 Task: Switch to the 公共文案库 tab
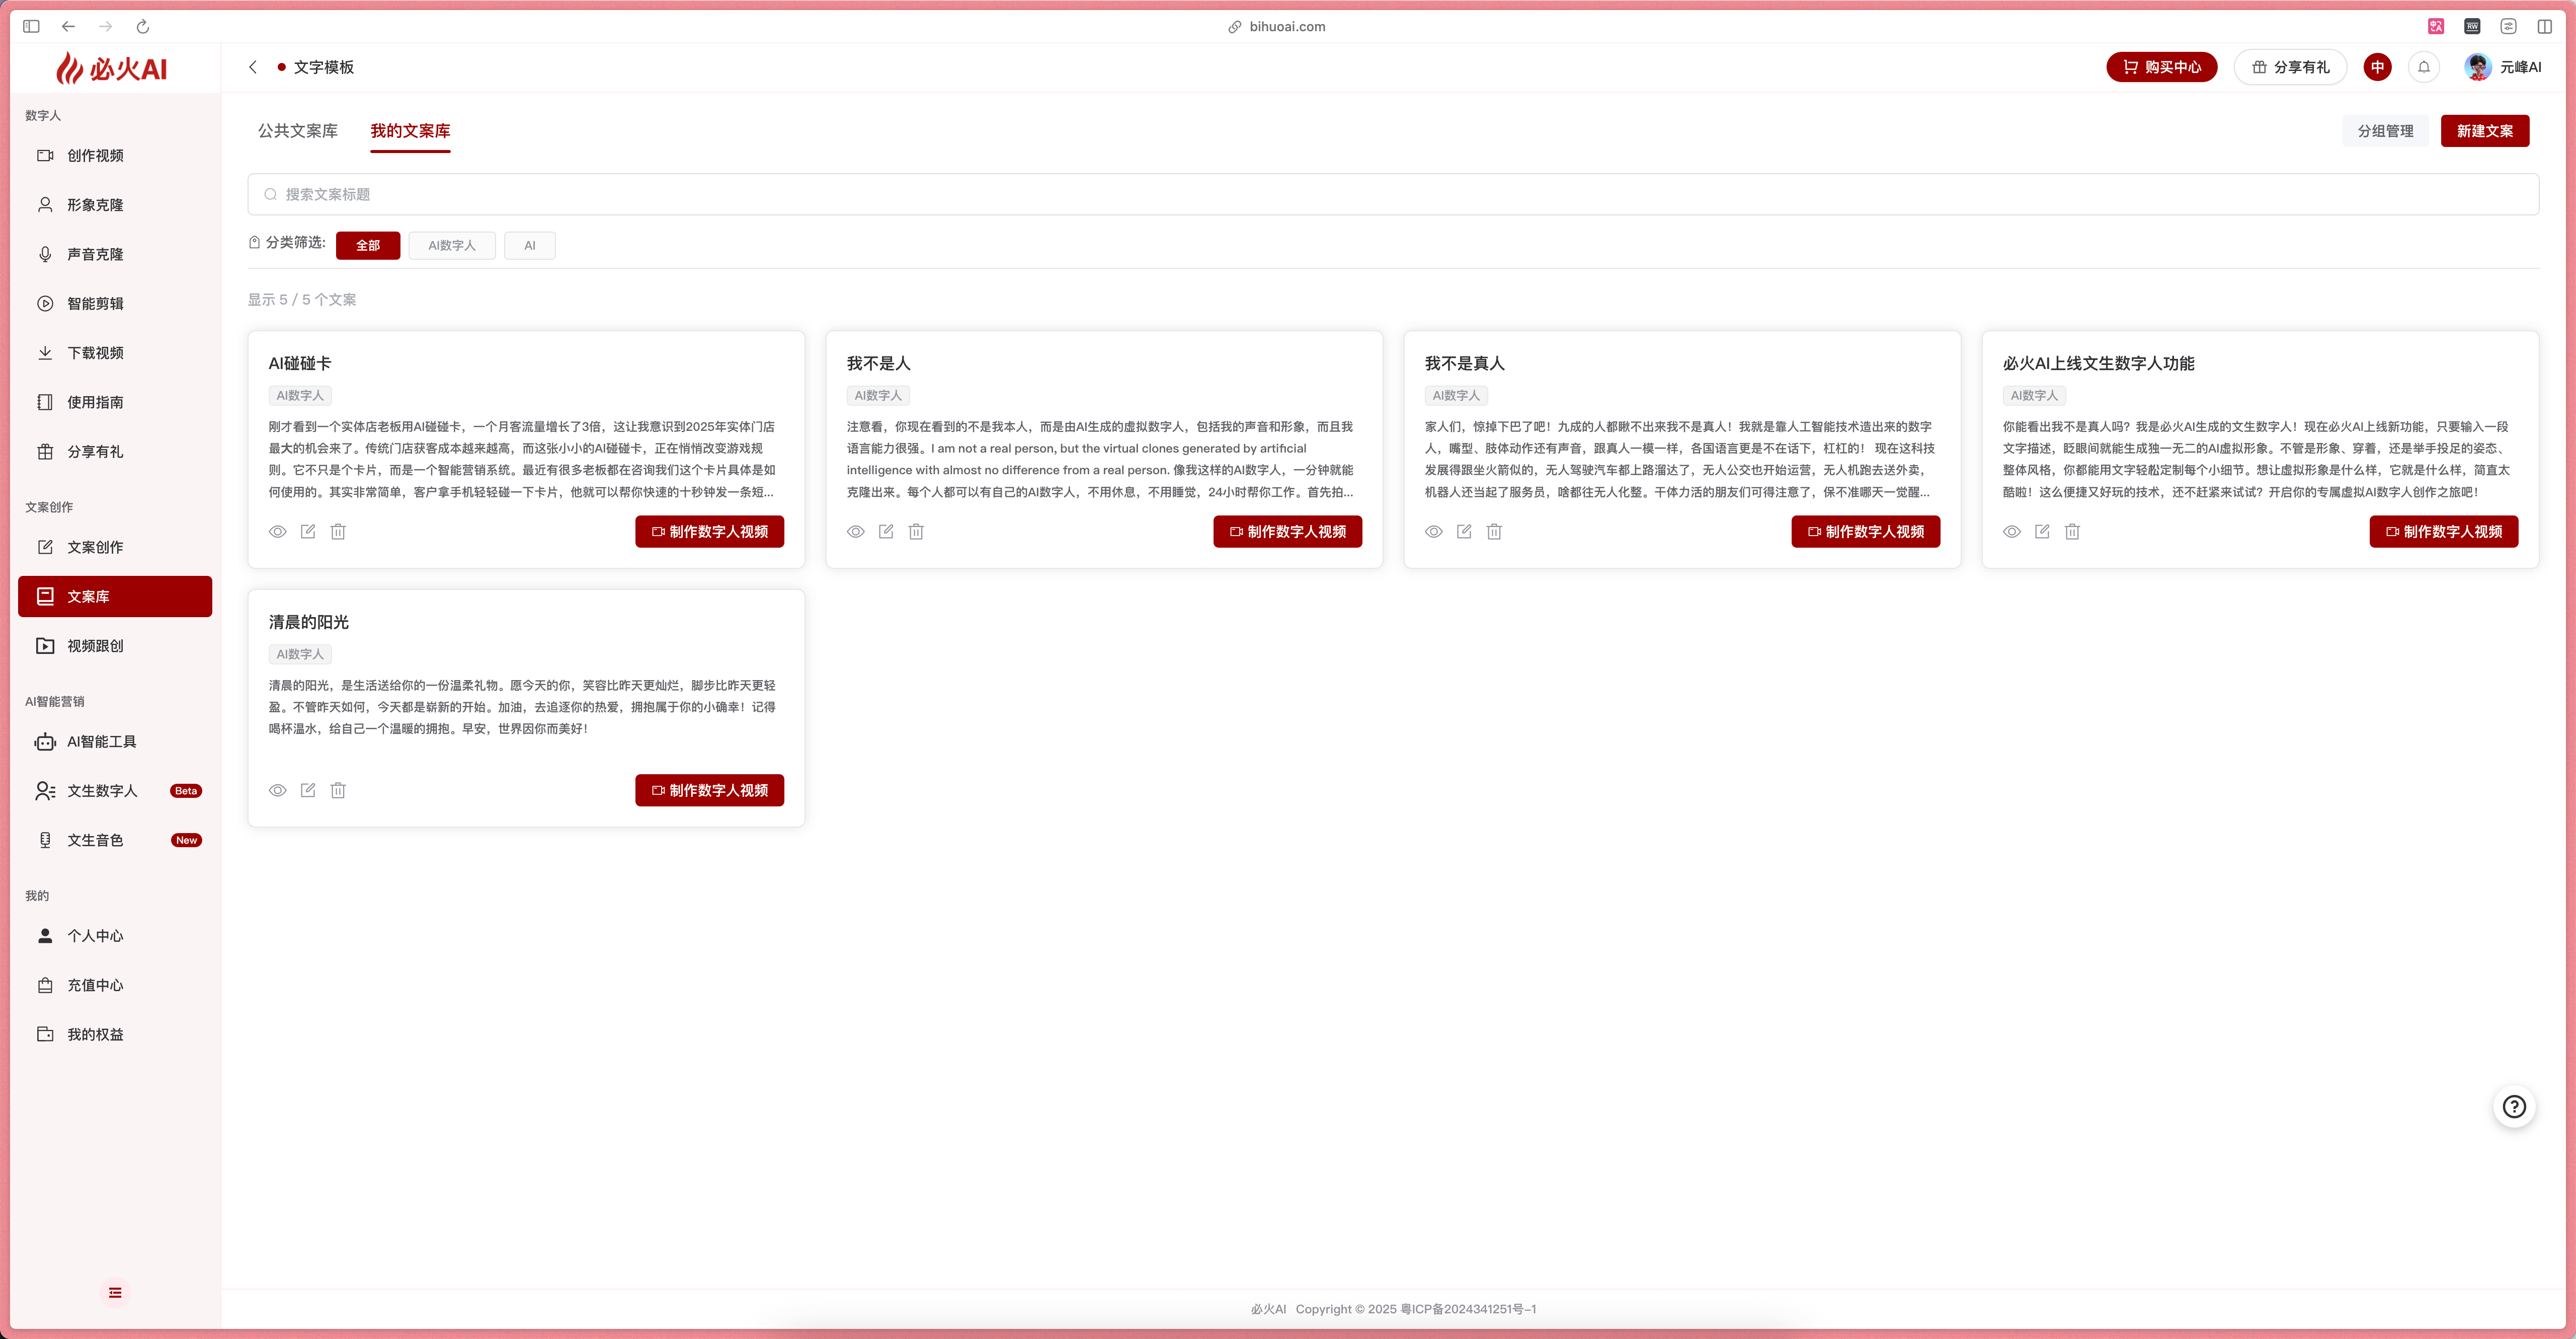click(298, 131)
